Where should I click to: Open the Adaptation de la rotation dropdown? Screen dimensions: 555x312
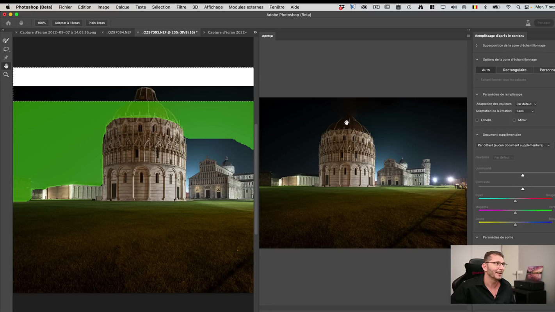[x=525, y=111]
